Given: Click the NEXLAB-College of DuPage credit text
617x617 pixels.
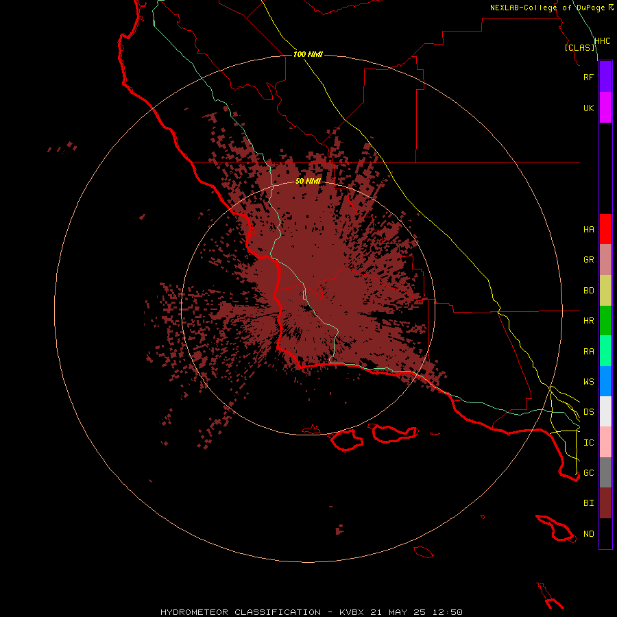Looking at the screenshot, I should pos(547,8).
